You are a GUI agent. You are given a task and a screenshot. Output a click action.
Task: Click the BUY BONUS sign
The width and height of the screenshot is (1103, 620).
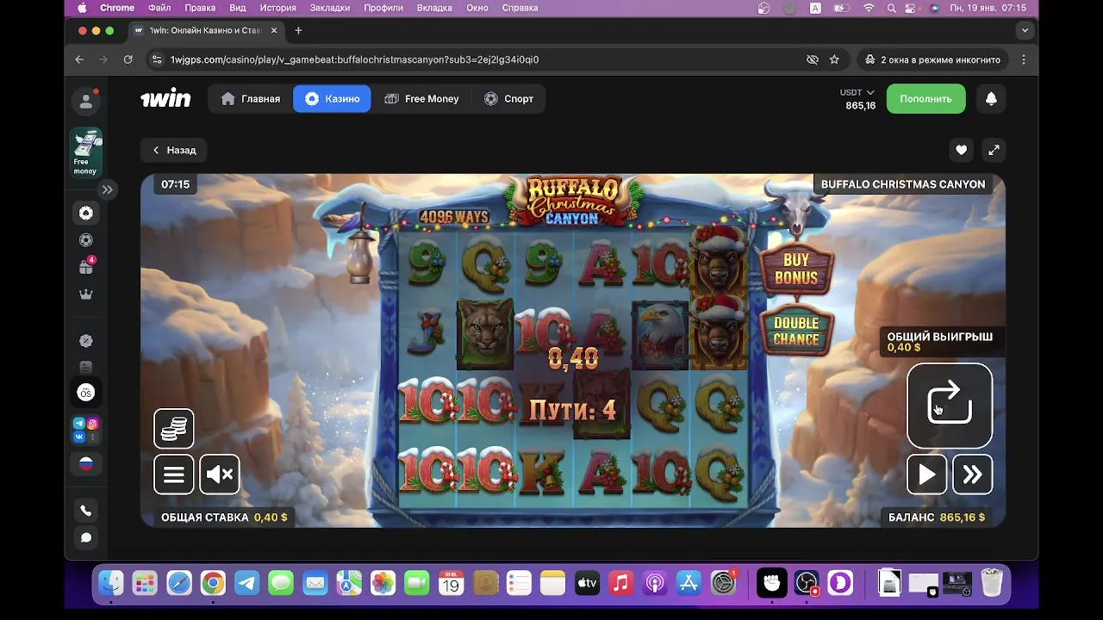(796, 269)
